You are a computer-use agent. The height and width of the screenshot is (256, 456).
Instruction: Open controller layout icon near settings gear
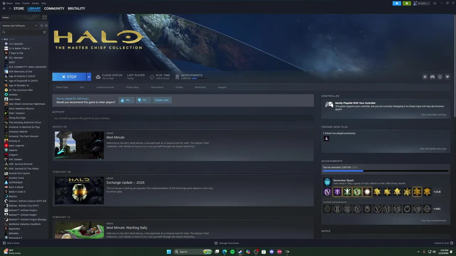pos(432,77)
